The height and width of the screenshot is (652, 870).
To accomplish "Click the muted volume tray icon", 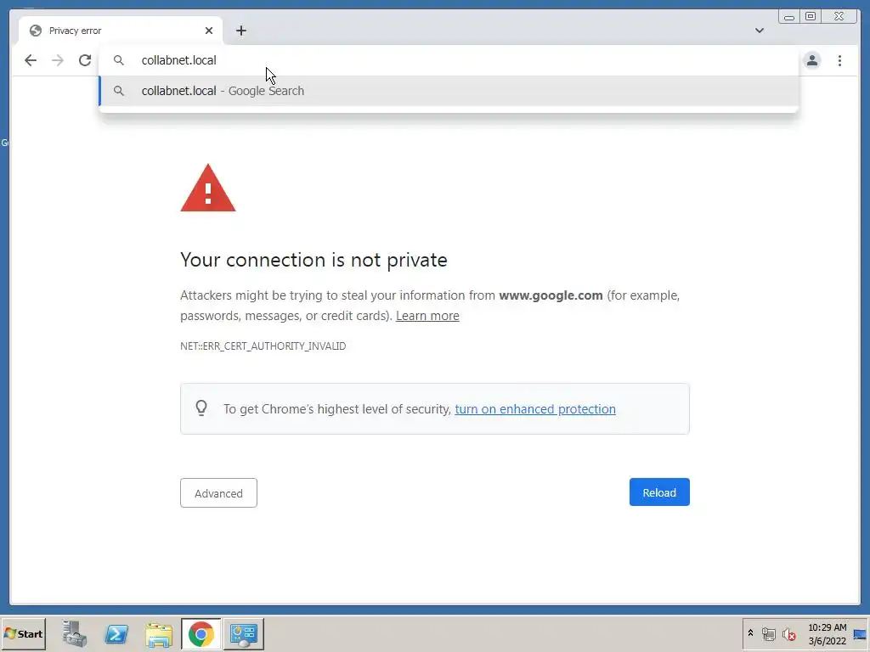I will 788,633.
